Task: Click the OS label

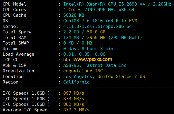Action: pyautogui.click(x=5, y=21)
